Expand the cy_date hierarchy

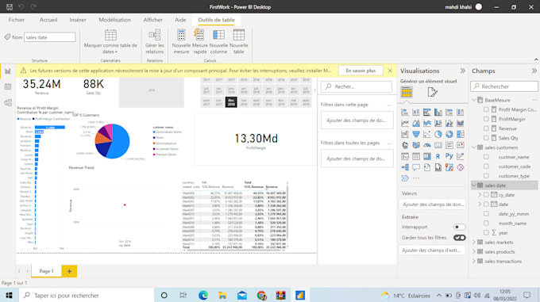point(480,195)
